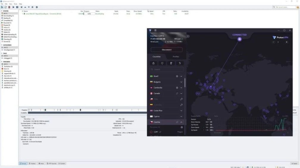This screenshot has width=300, height=168.
Task: Toggle Port Forwarding icon in ProtonVPN
Action: point(180,63)
